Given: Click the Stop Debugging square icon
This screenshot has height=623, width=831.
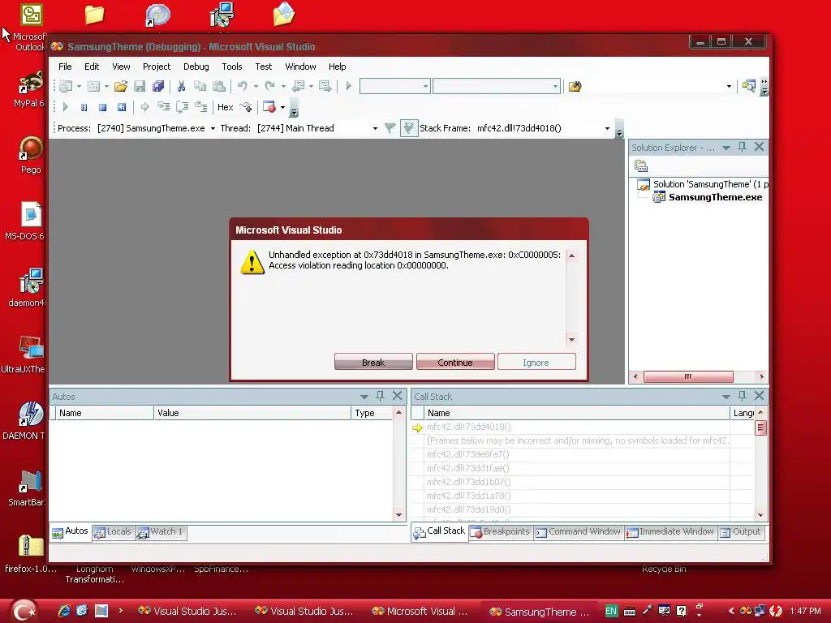Looking at the screenshot, I should [x=102, y=107].
